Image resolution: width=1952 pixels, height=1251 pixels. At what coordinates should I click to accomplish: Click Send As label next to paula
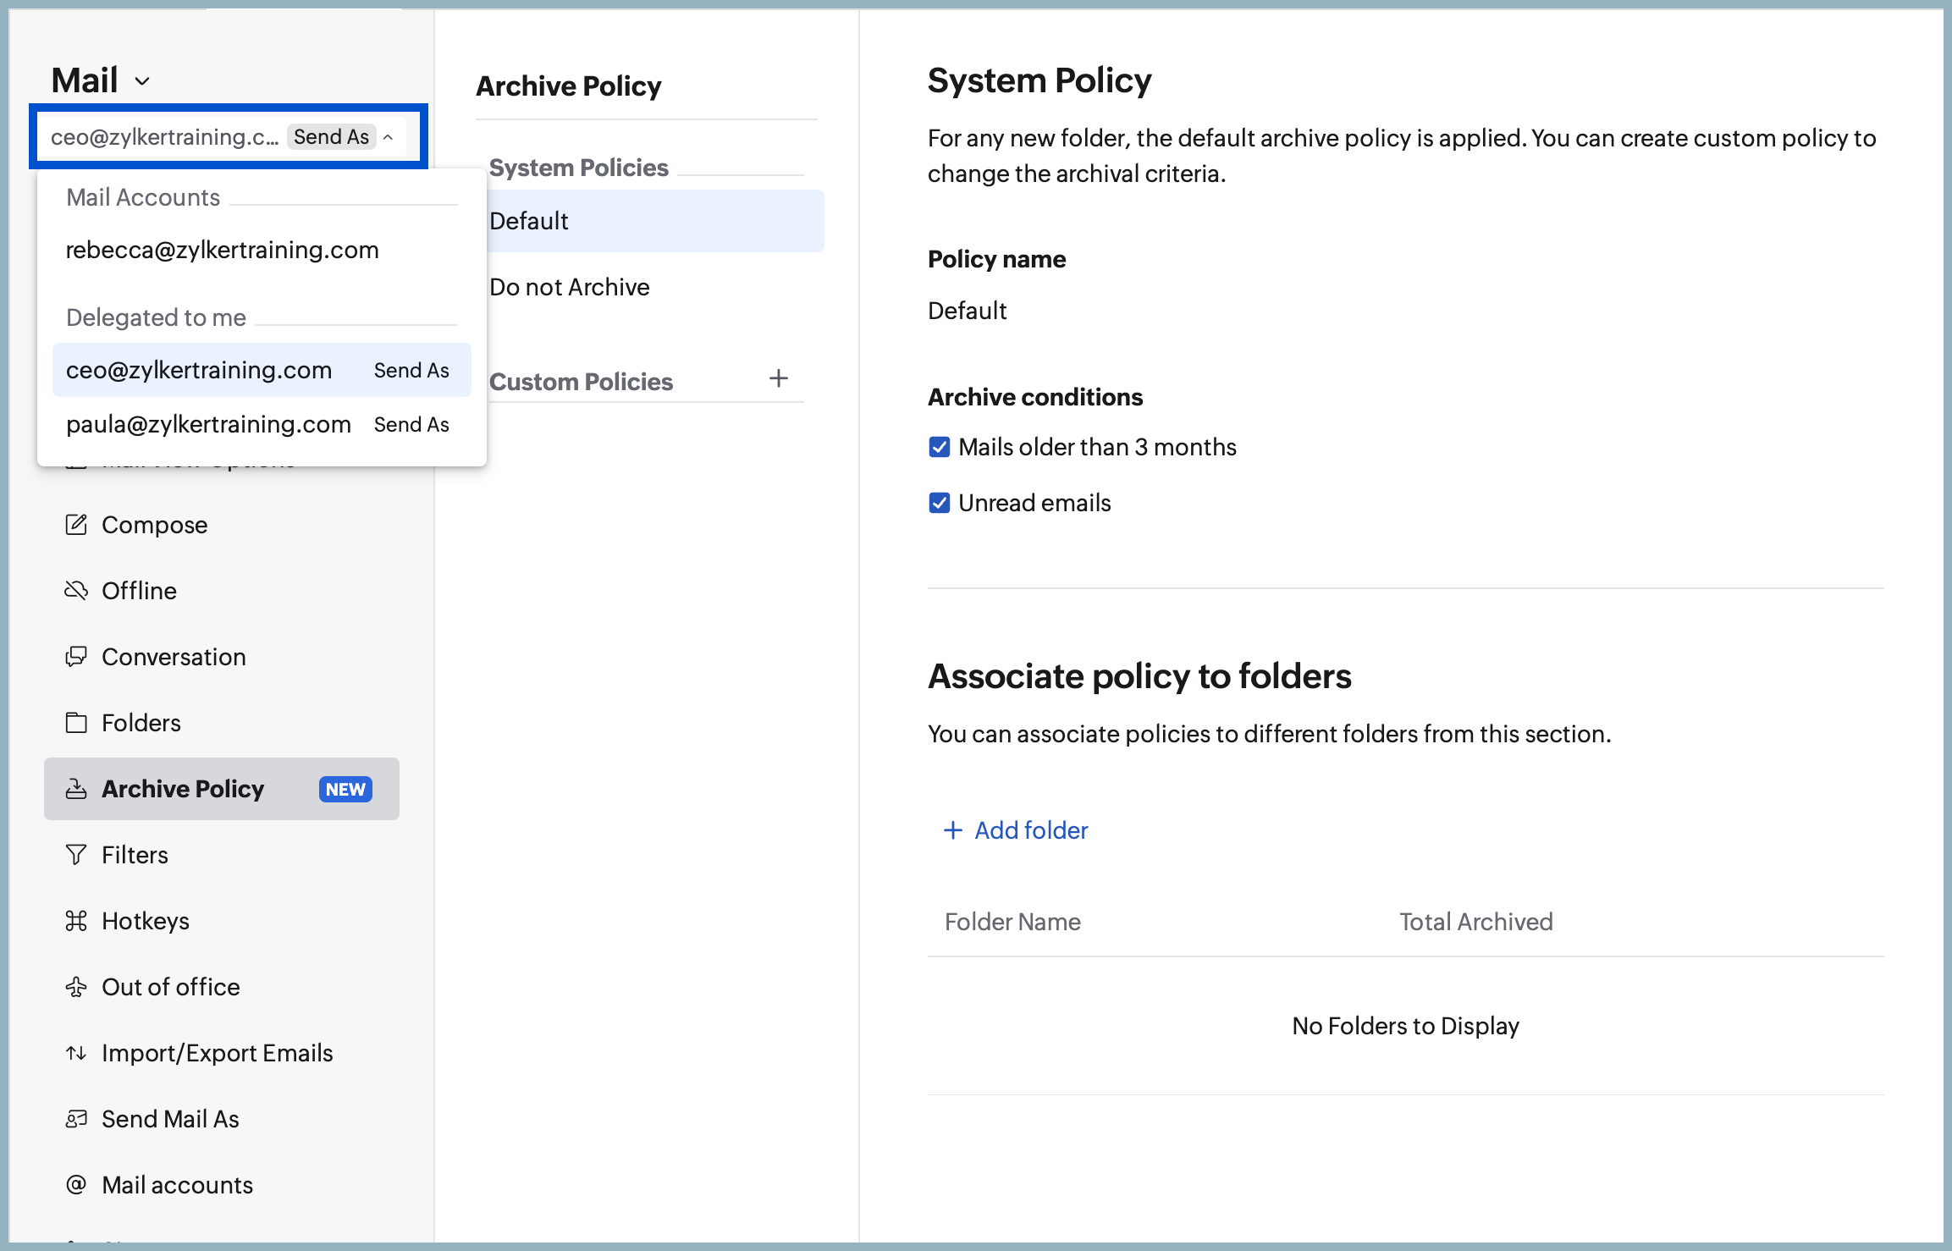pyautogui.click(x=411, y=424)
